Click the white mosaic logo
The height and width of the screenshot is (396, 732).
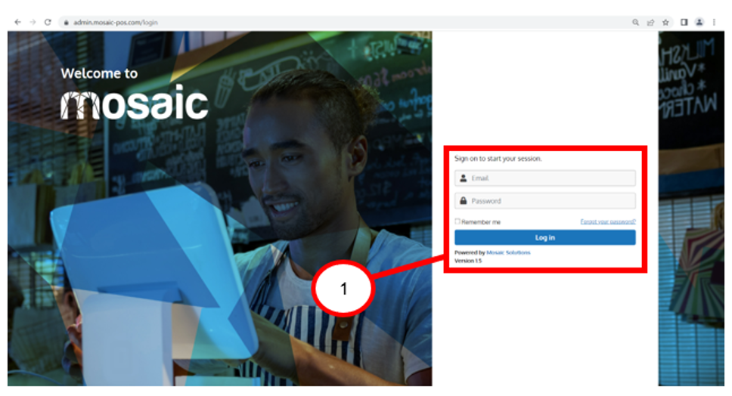tap(135, 103)
